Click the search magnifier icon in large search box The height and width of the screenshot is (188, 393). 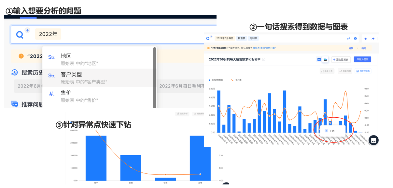pyautogui.click(x=20, y=35)
